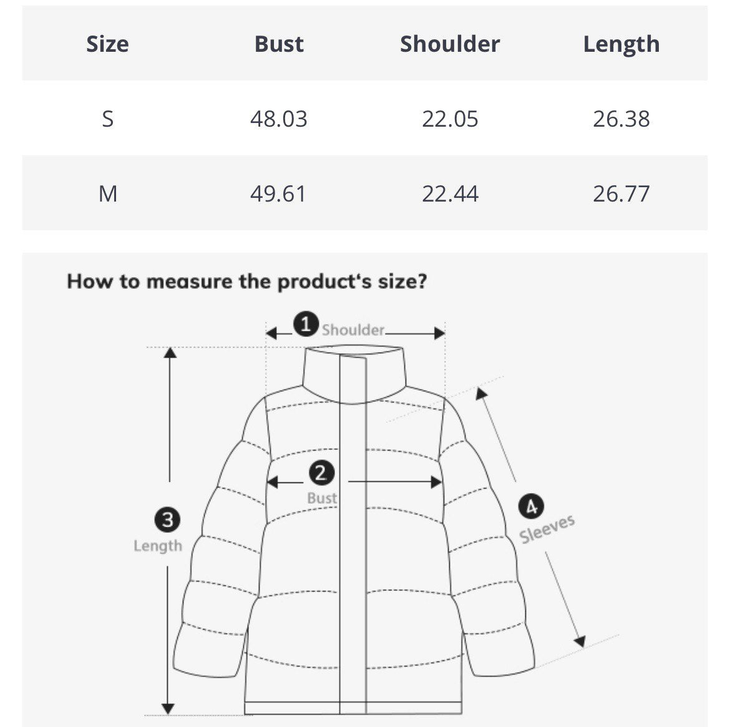Select the Size column header
Viewport: 730px width, 727px height.
coord(107,44)
